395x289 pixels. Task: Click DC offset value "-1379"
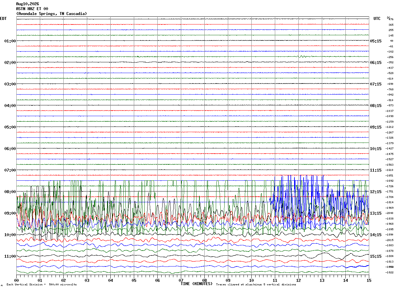tap(390, 143)
